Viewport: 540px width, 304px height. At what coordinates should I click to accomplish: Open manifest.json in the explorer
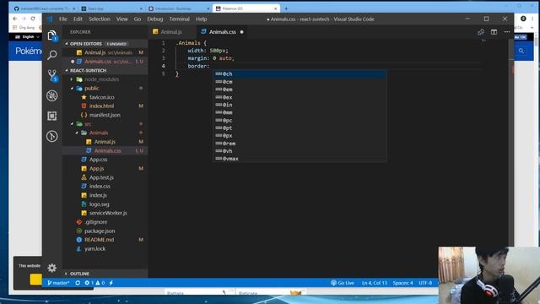(x=105, y=115)
